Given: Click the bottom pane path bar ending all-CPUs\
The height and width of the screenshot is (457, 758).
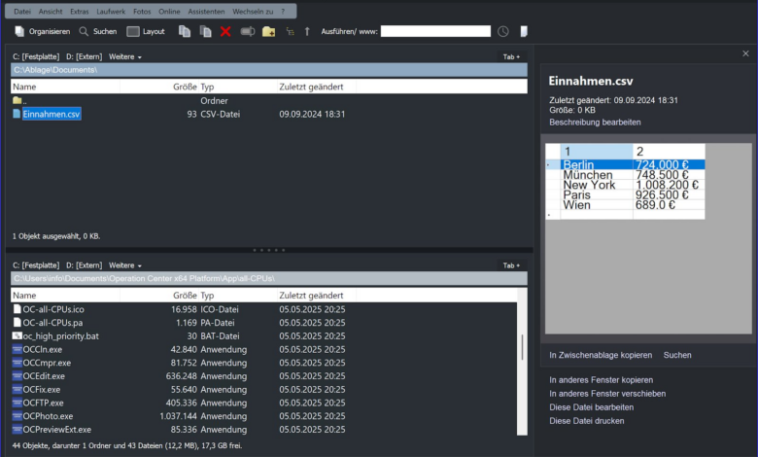Looking at the screenshot, I should (x=269, y=278).
